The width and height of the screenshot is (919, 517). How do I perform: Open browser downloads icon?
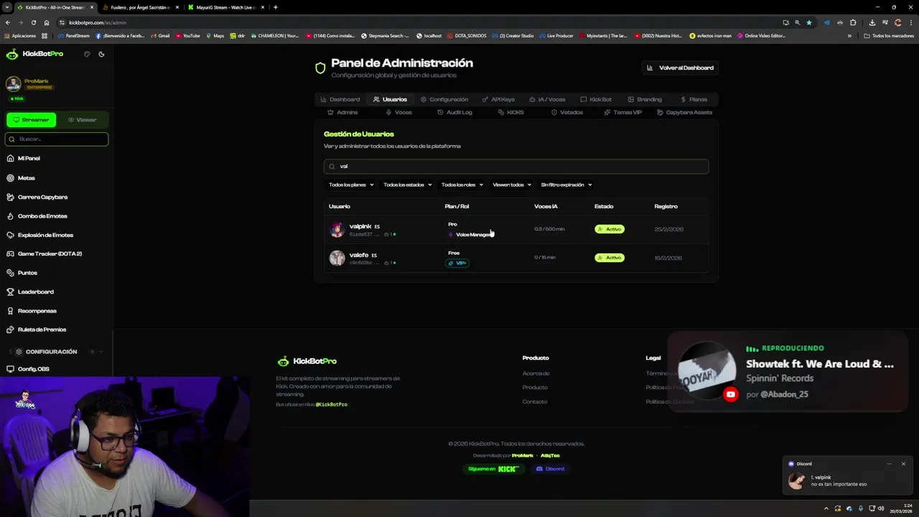(872, 22)
